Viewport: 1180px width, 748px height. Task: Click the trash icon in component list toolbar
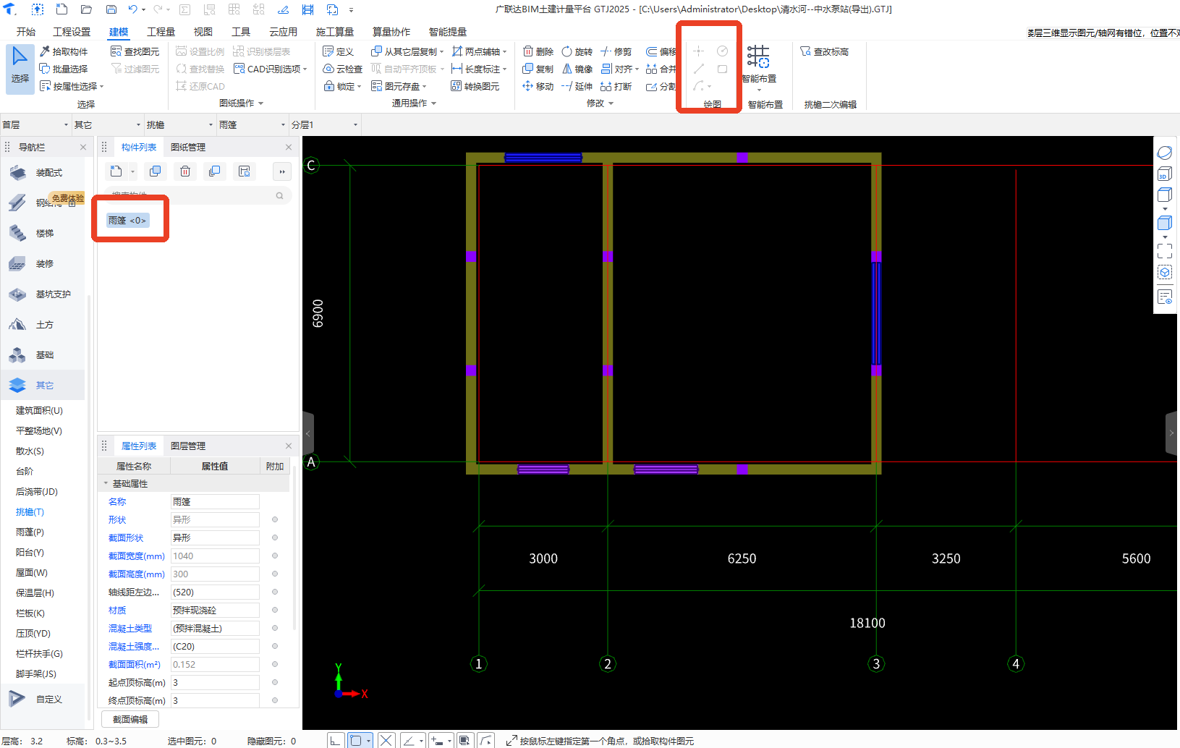185,171
